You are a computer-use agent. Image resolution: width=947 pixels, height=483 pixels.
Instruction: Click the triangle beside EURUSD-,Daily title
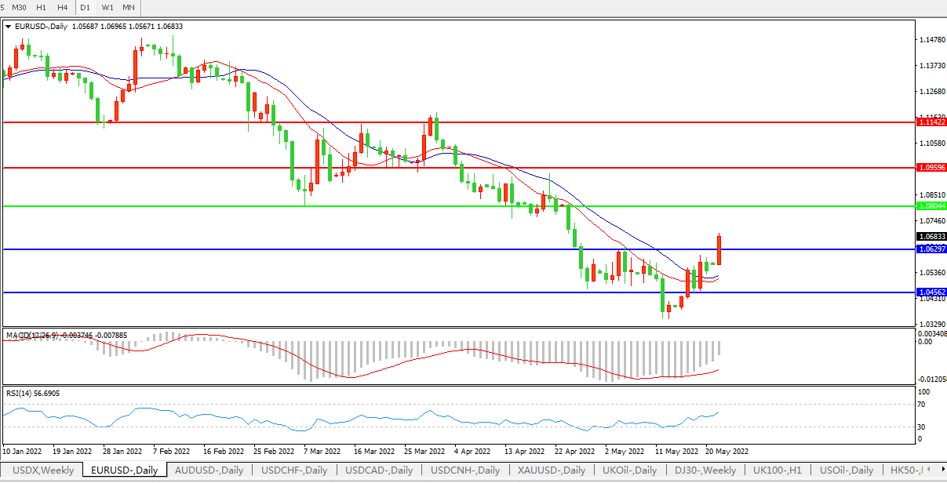9,27
